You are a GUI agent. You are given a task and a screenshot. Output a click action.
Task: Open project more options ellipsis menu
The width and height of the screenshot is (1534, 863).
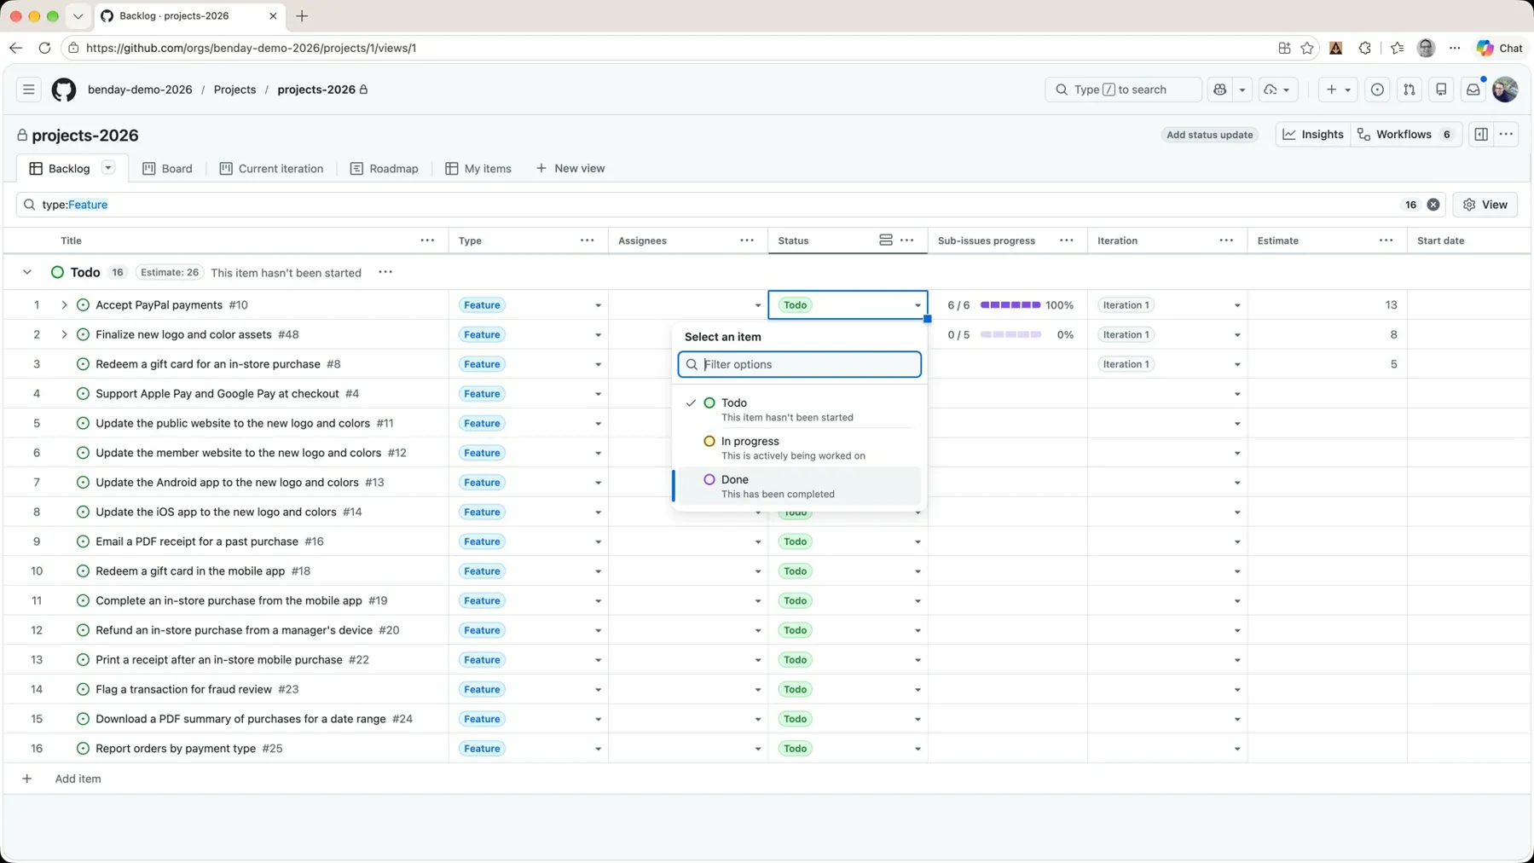[1507, 135]
